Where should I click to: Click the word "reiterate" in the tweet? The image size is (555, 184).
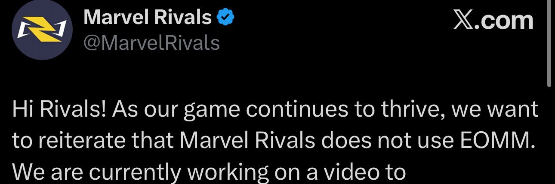[81, 141]
